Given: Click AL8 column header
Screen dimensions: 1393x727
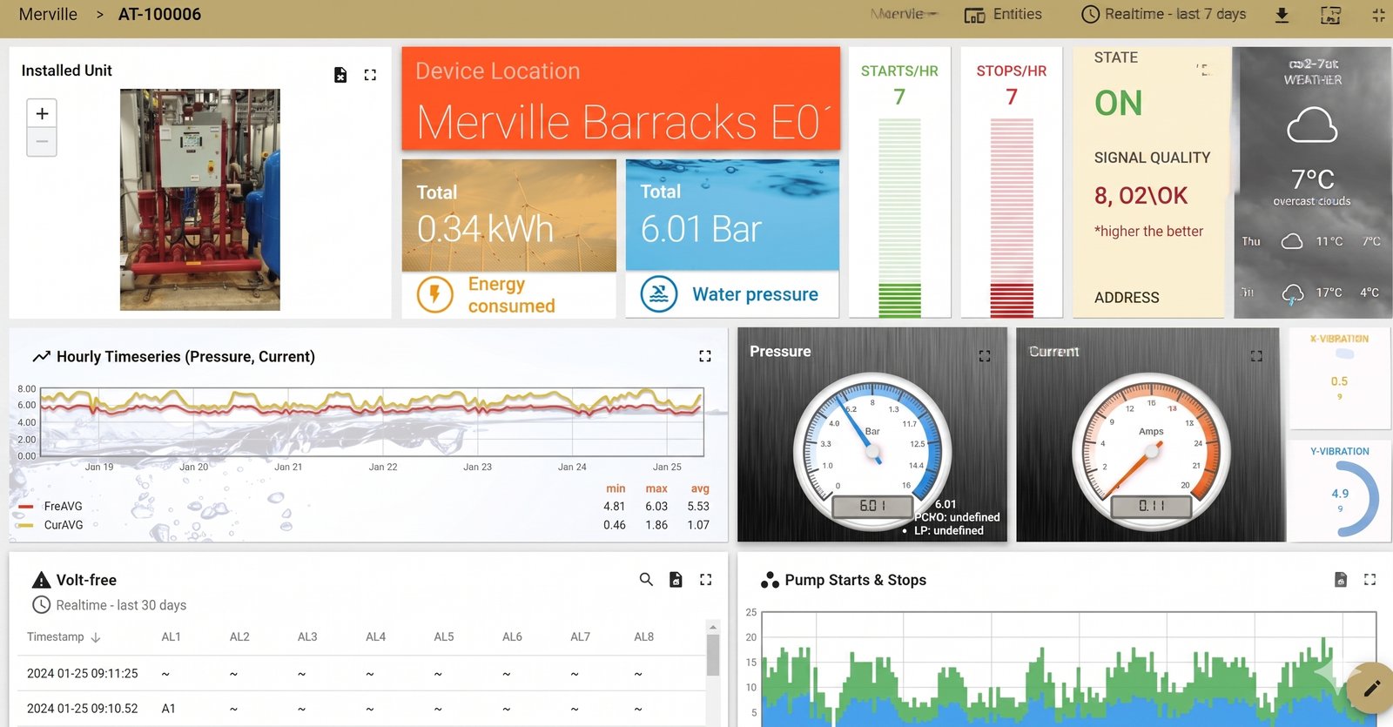Looking at the screenshot, I should [643, 636].
